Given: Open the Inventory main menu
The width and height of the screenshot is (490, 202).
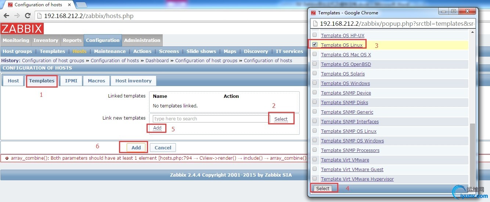Looking at the screenshot, I should (x=46, y=40).
